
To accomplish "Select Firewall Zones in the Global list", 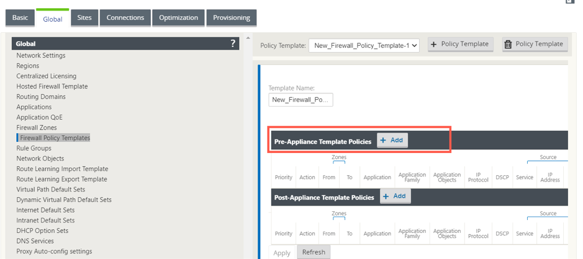I will coord(37,128).
